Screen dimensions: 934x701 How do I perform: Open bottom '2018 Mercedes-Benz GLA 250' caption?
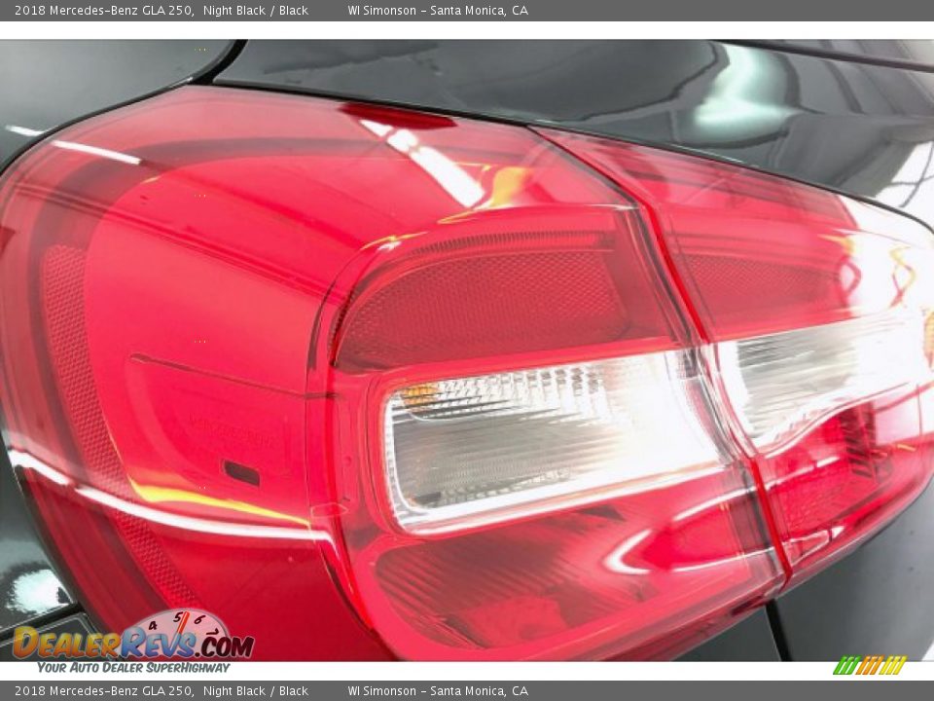click(x=103, y=691)
